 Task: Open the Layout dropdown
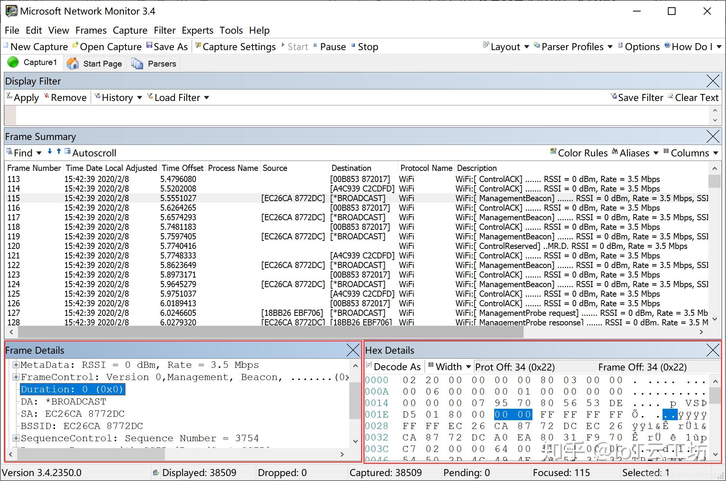point(506,46)
